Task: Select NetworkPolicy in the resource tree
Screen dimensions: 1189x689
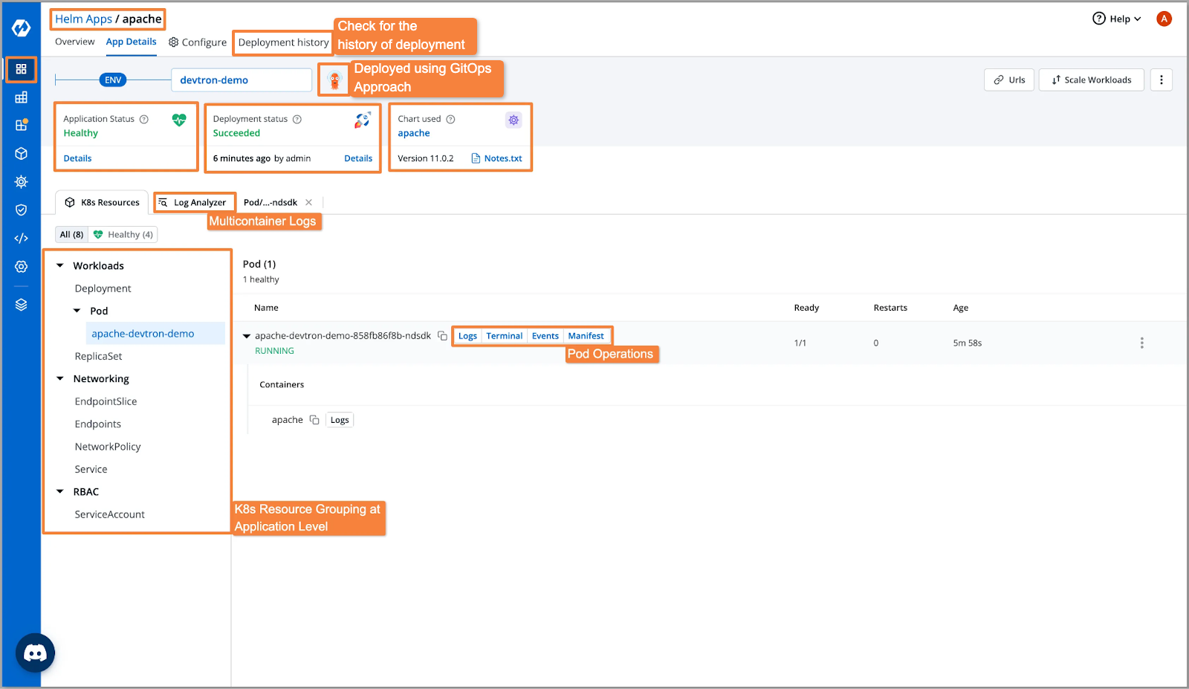Action: [x=108, y=447]
